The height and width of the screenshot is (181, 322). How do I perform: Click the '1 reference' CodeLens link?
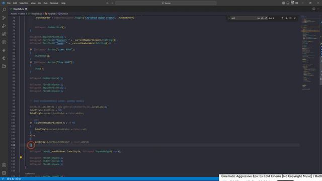click(x=30, y=173)
